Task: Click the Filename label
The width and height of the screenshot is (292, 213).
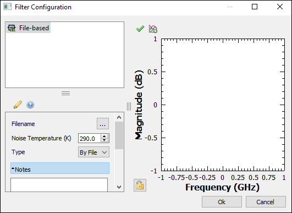Action: pyautogui.click(x=23, y=124)
